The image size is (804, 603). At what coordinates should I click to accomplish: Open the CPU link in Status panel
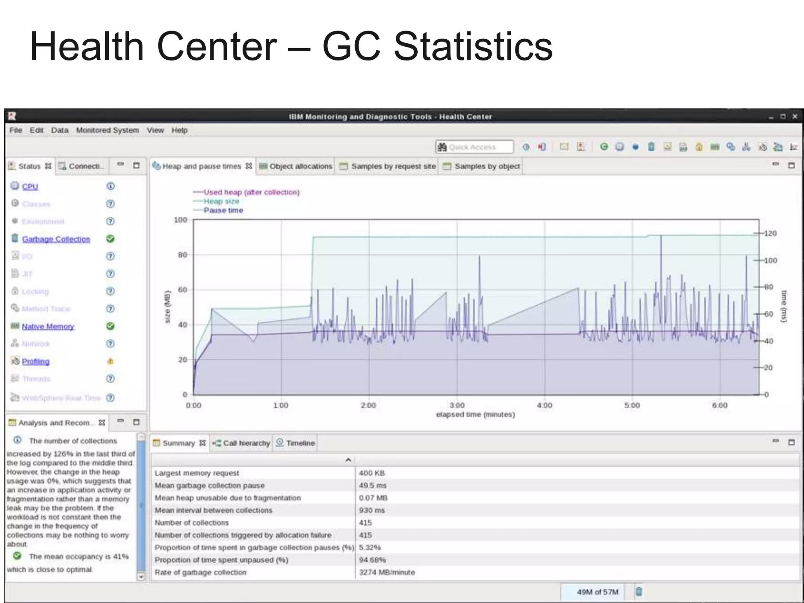point(30,186)
